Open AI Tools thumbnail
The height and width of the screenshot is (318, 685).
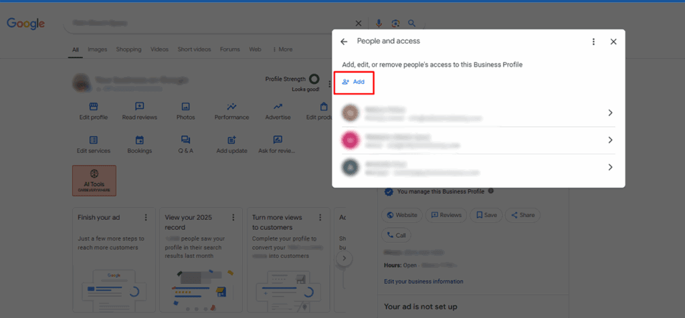tap(94, 180)
